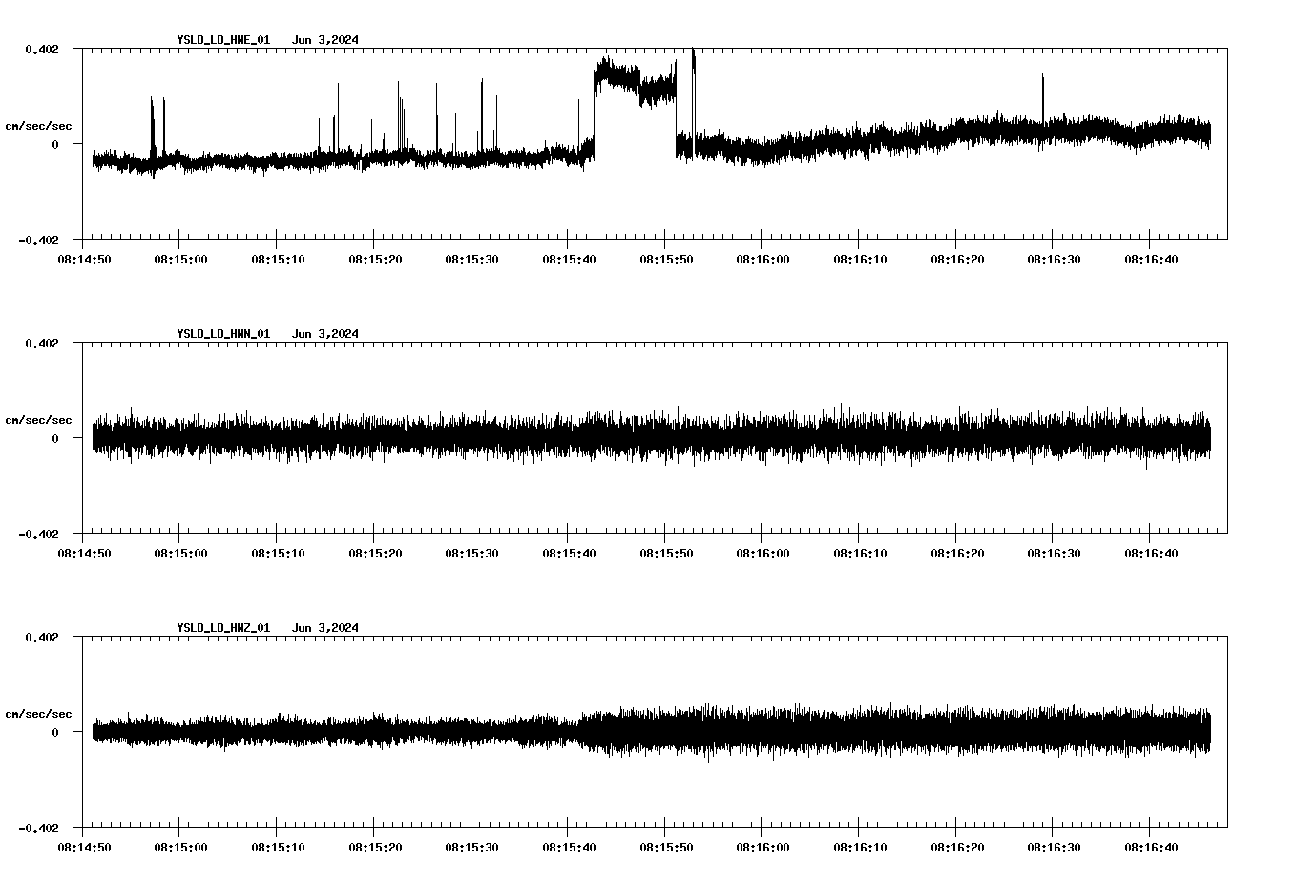Select the YSLD_LD_HNN_01 channel label
The height and width of the screenshot is (882, 1296).
tap(222, 334)
